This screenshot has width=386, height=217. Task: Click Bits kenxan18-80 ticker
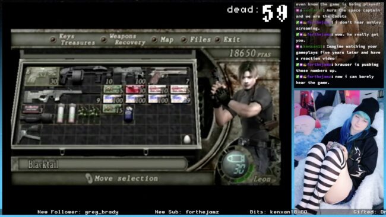(279, 212)
